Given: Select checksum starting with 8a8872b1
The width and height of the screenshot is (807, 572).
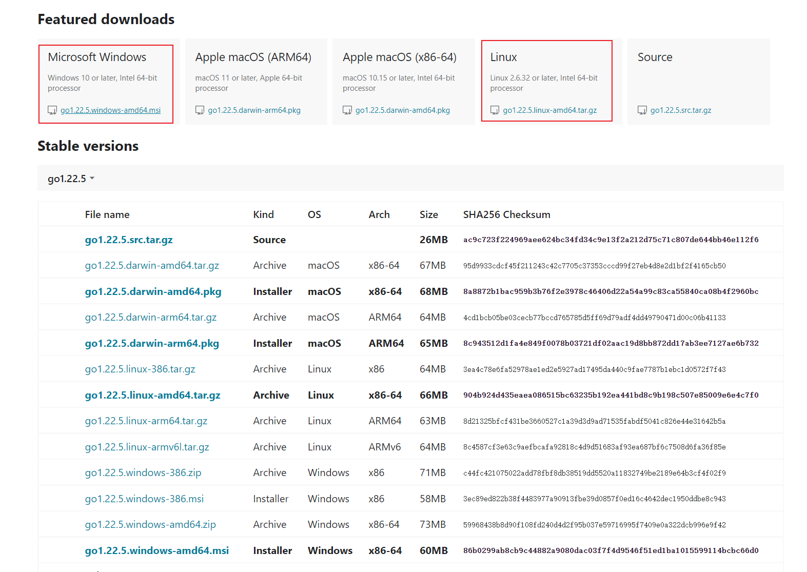Looking at the screenshot, I should click(611, 291).
